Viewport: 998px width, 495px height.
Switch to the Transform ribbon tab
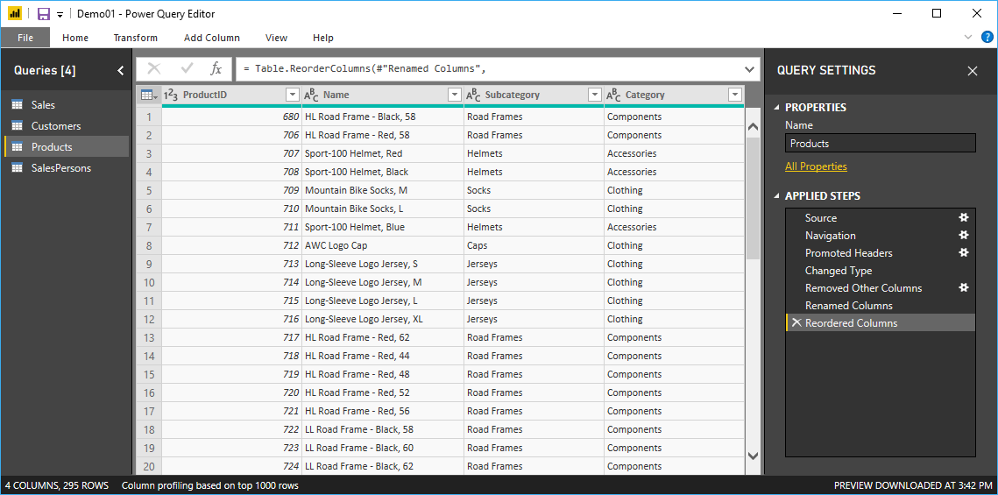click(x=136, y=38)
